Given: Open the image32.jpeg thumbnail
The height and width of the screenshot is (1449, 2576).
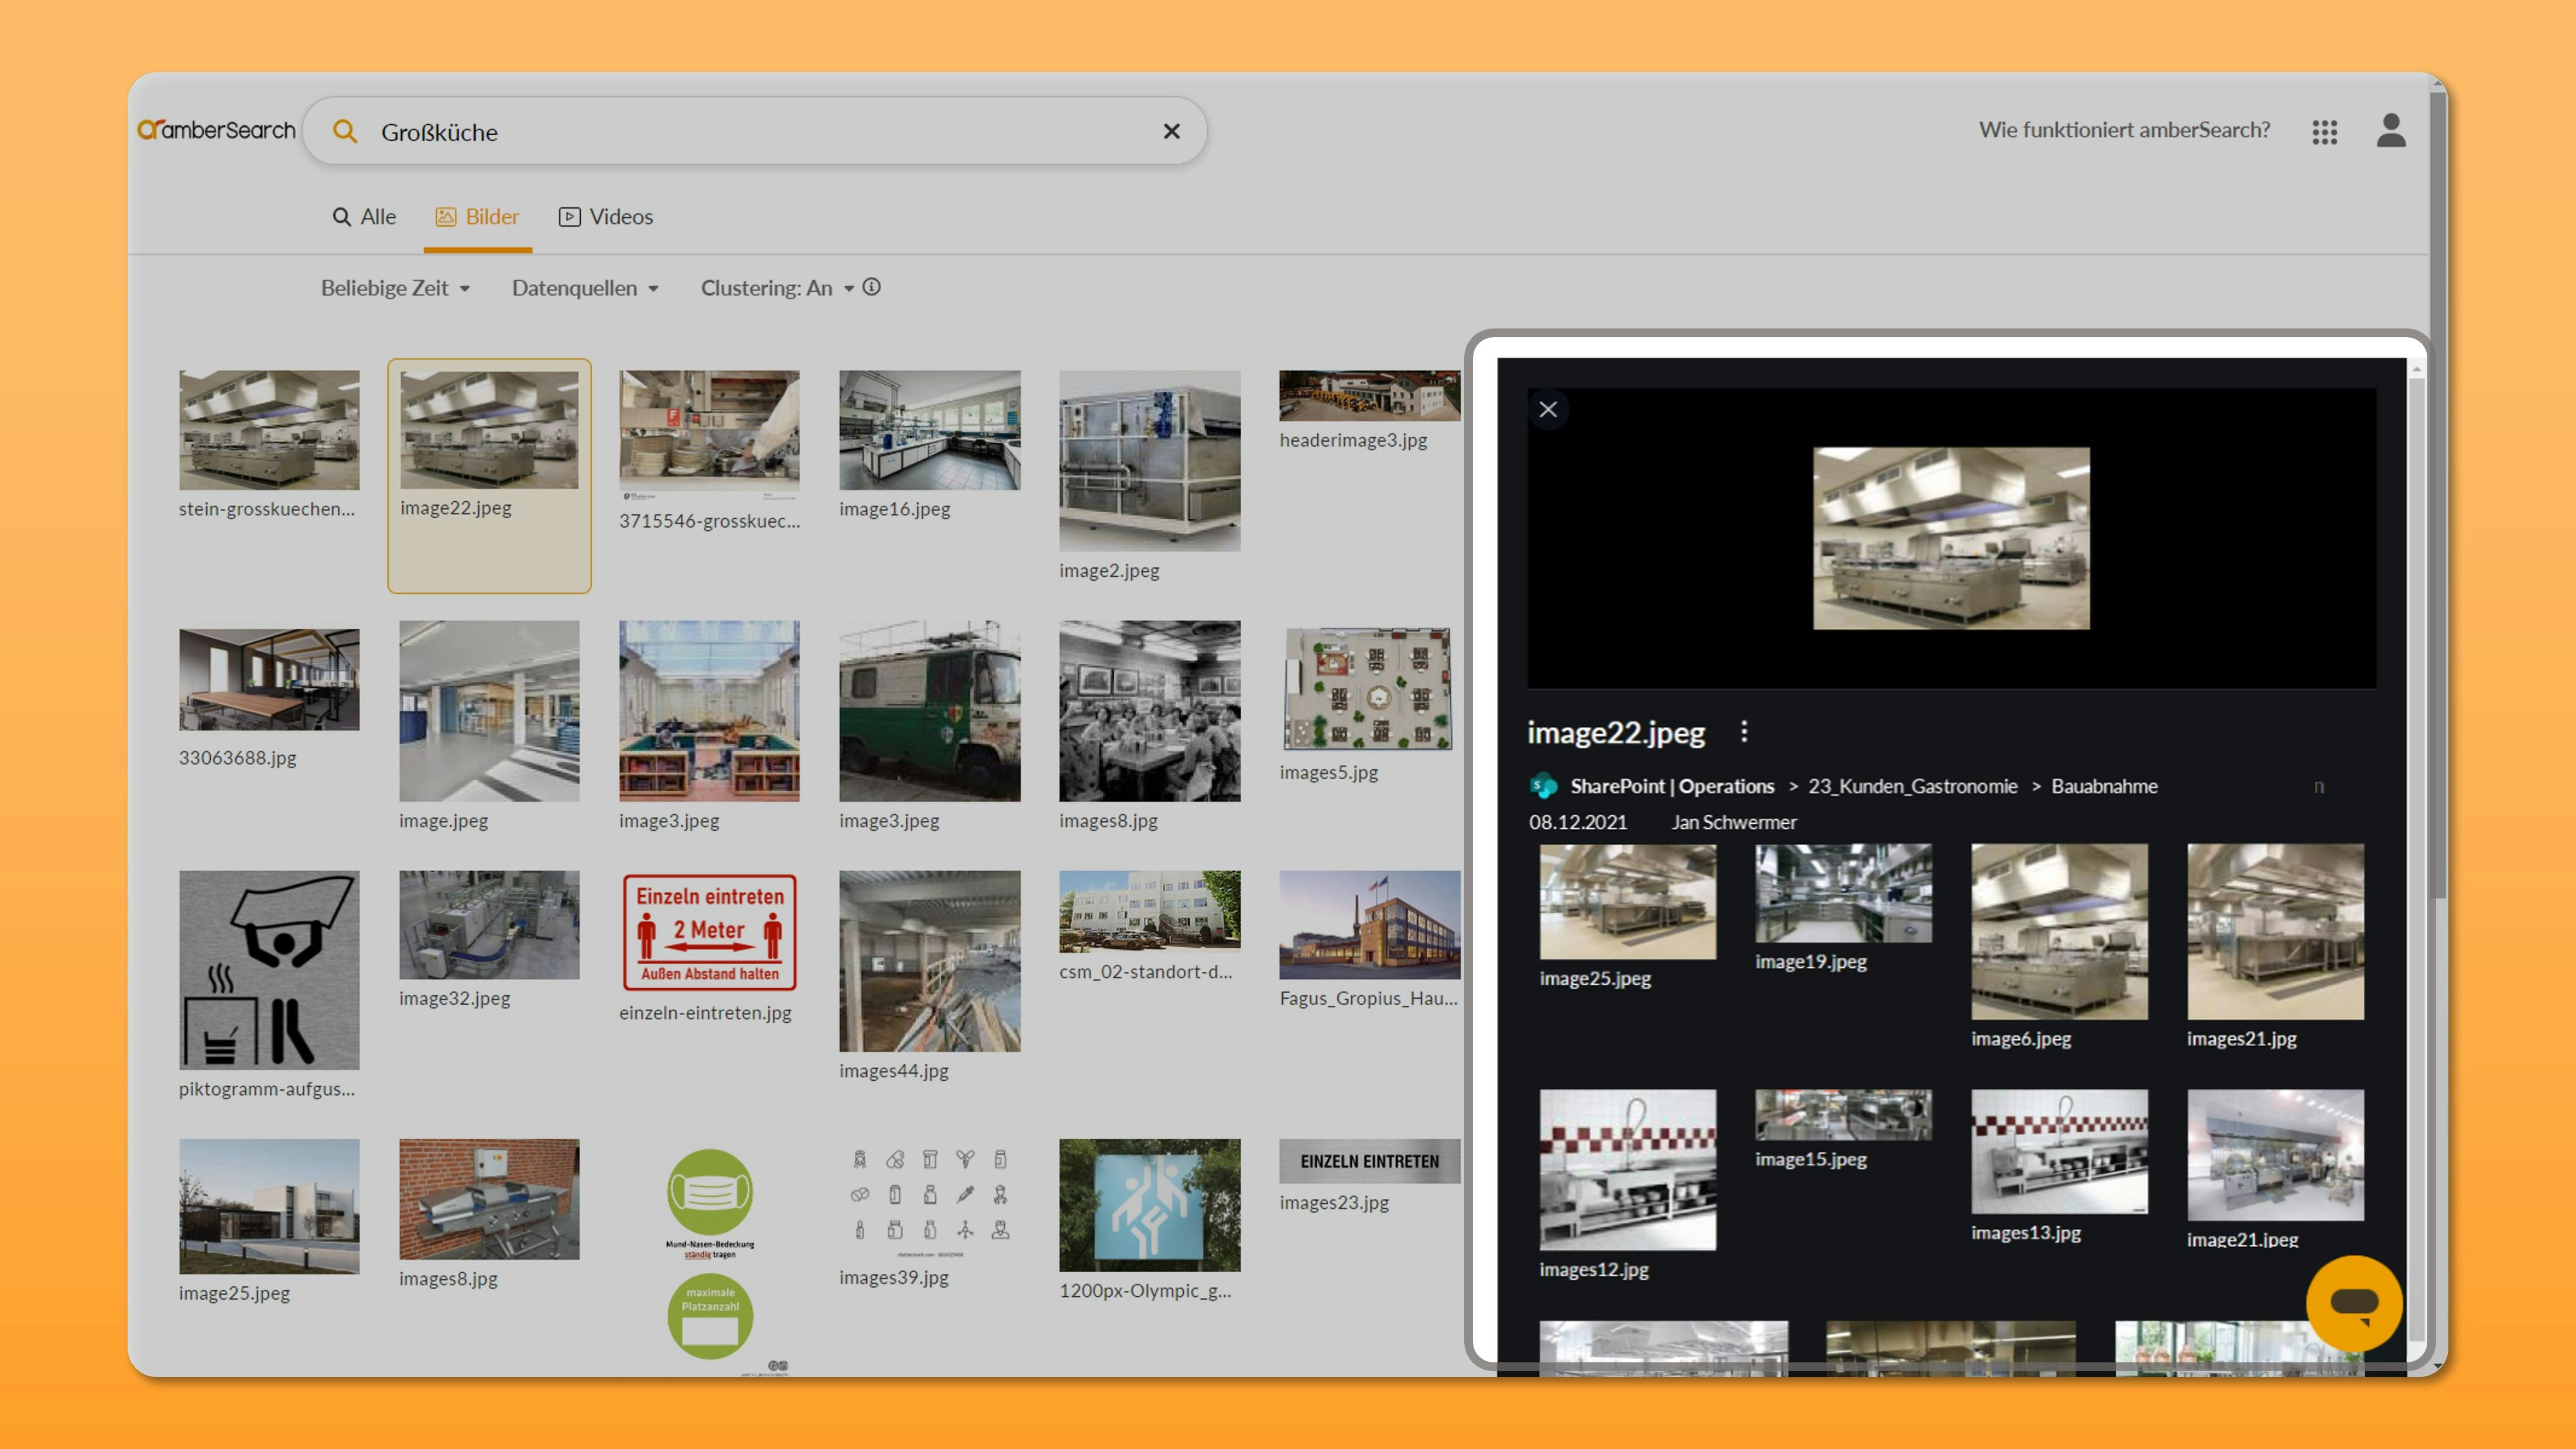Looking at the screenshot, I should (489, 925).
